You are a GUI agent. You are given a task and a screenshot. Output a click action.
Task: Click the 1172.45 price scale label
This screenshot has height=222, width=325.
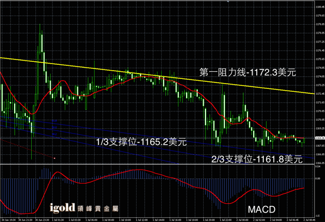(320, 94)
